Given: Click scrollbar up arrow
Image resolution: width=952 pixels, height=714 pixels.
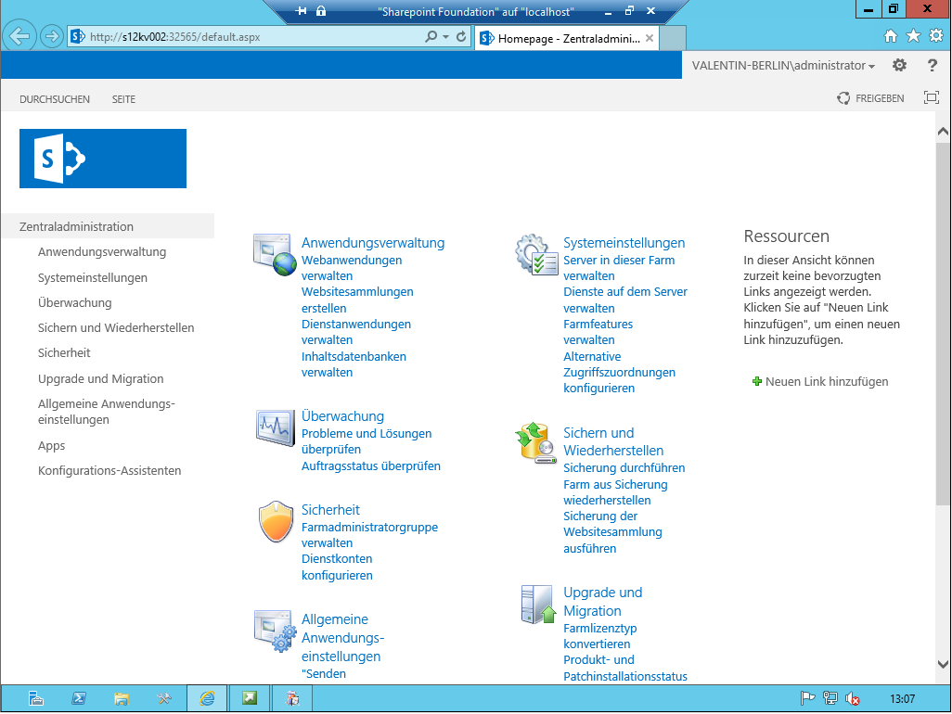Looking at the screenshot, I should click(943, 132).
